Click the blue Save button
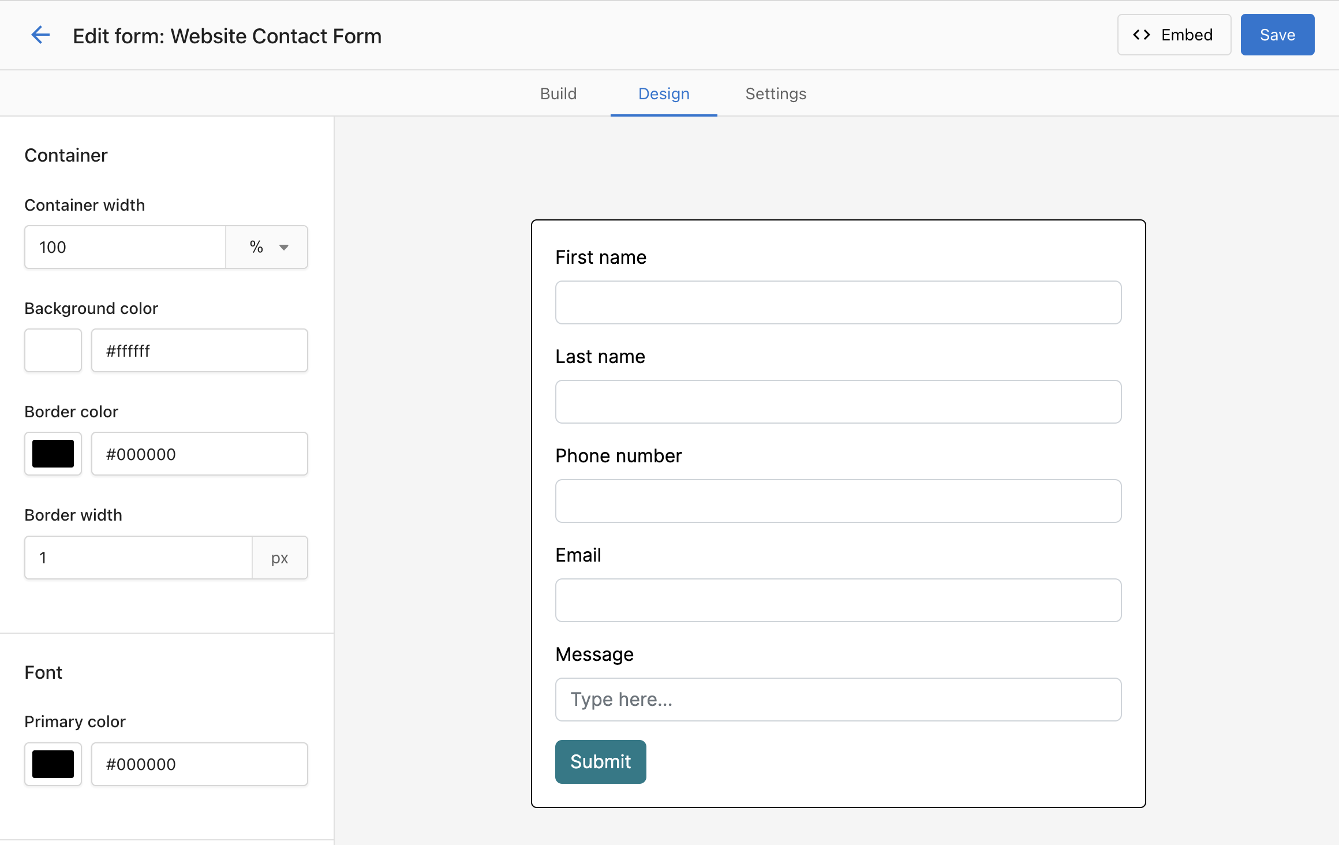1339x845 pixels. [x=1277, y=35]
